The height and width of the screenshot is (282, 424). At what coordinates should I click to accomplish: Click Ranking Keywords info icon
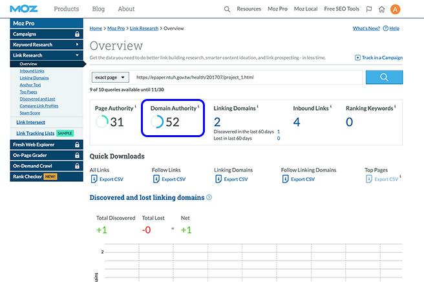[395, 106]
